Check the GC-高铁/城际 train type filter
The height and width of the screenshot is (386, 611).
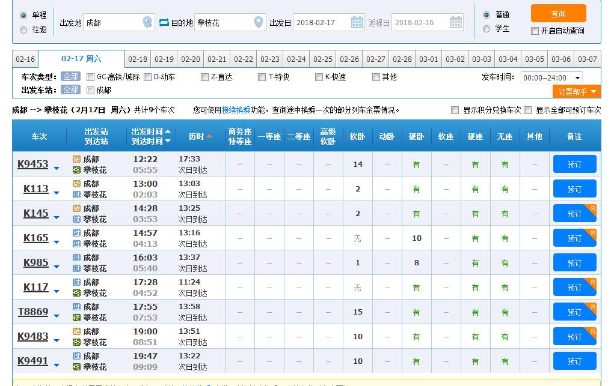90,77
